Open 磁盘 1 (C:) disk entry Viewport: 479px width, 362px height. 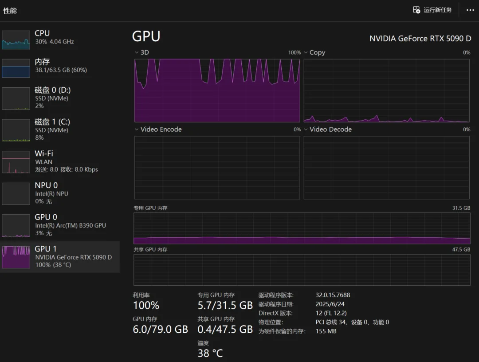click(60, 130)
